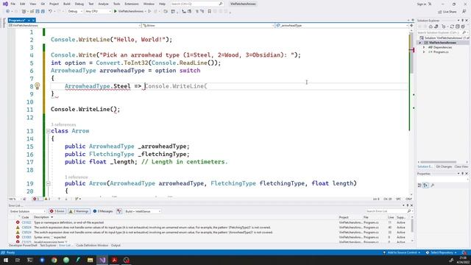The image size is (471, 265).
Task: Click the Undo toolbar icon
Action: tap(50, 11)
